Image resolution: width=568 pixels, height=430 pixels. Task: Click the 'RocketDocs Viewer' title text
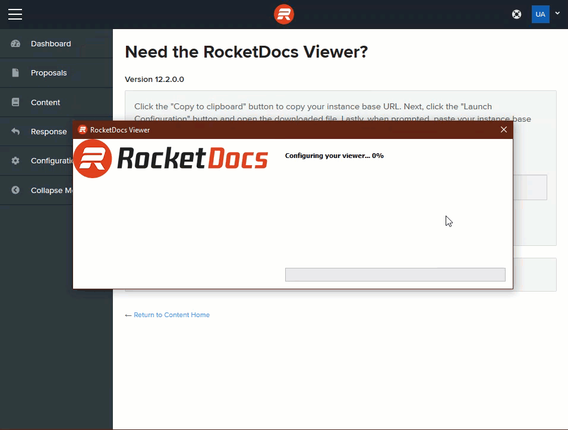[x=120, y=130]
